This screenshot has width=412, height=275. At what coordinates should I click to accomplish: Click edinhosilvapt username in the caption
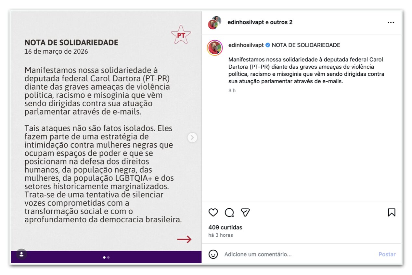[246, 45]
